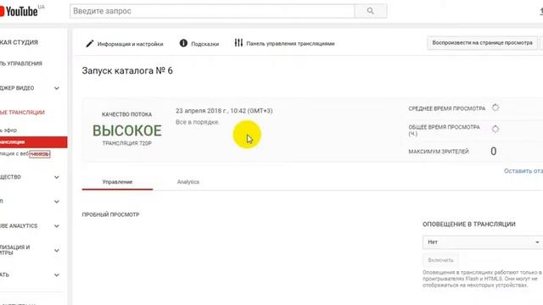Click the info icon beside Подсказки

[183, 43]
